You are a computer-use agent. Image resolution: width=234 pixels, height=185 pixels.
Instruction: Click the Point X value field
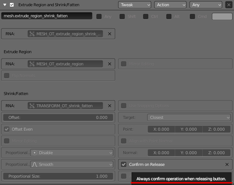click(x=161, y=129)
